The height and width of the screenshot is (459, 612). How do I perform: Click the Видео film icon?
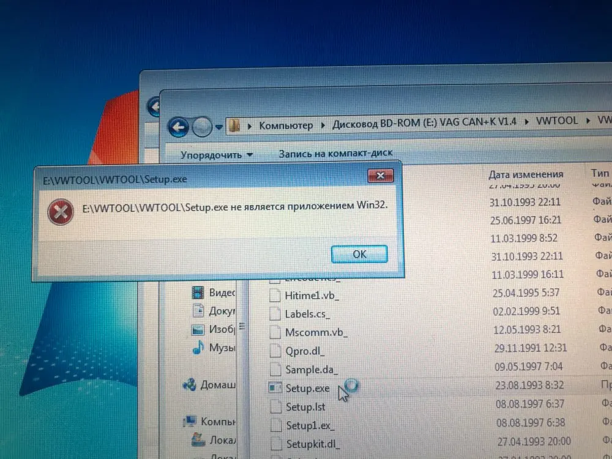[x=198, y=293]
